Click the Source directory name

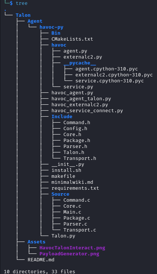(x=60, y=194)
